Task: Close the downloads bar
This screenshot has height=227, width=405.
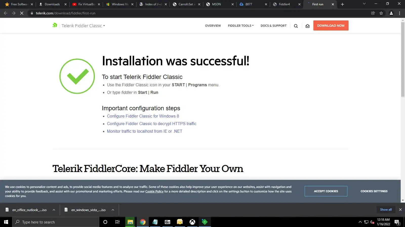Action: point(400,210)
